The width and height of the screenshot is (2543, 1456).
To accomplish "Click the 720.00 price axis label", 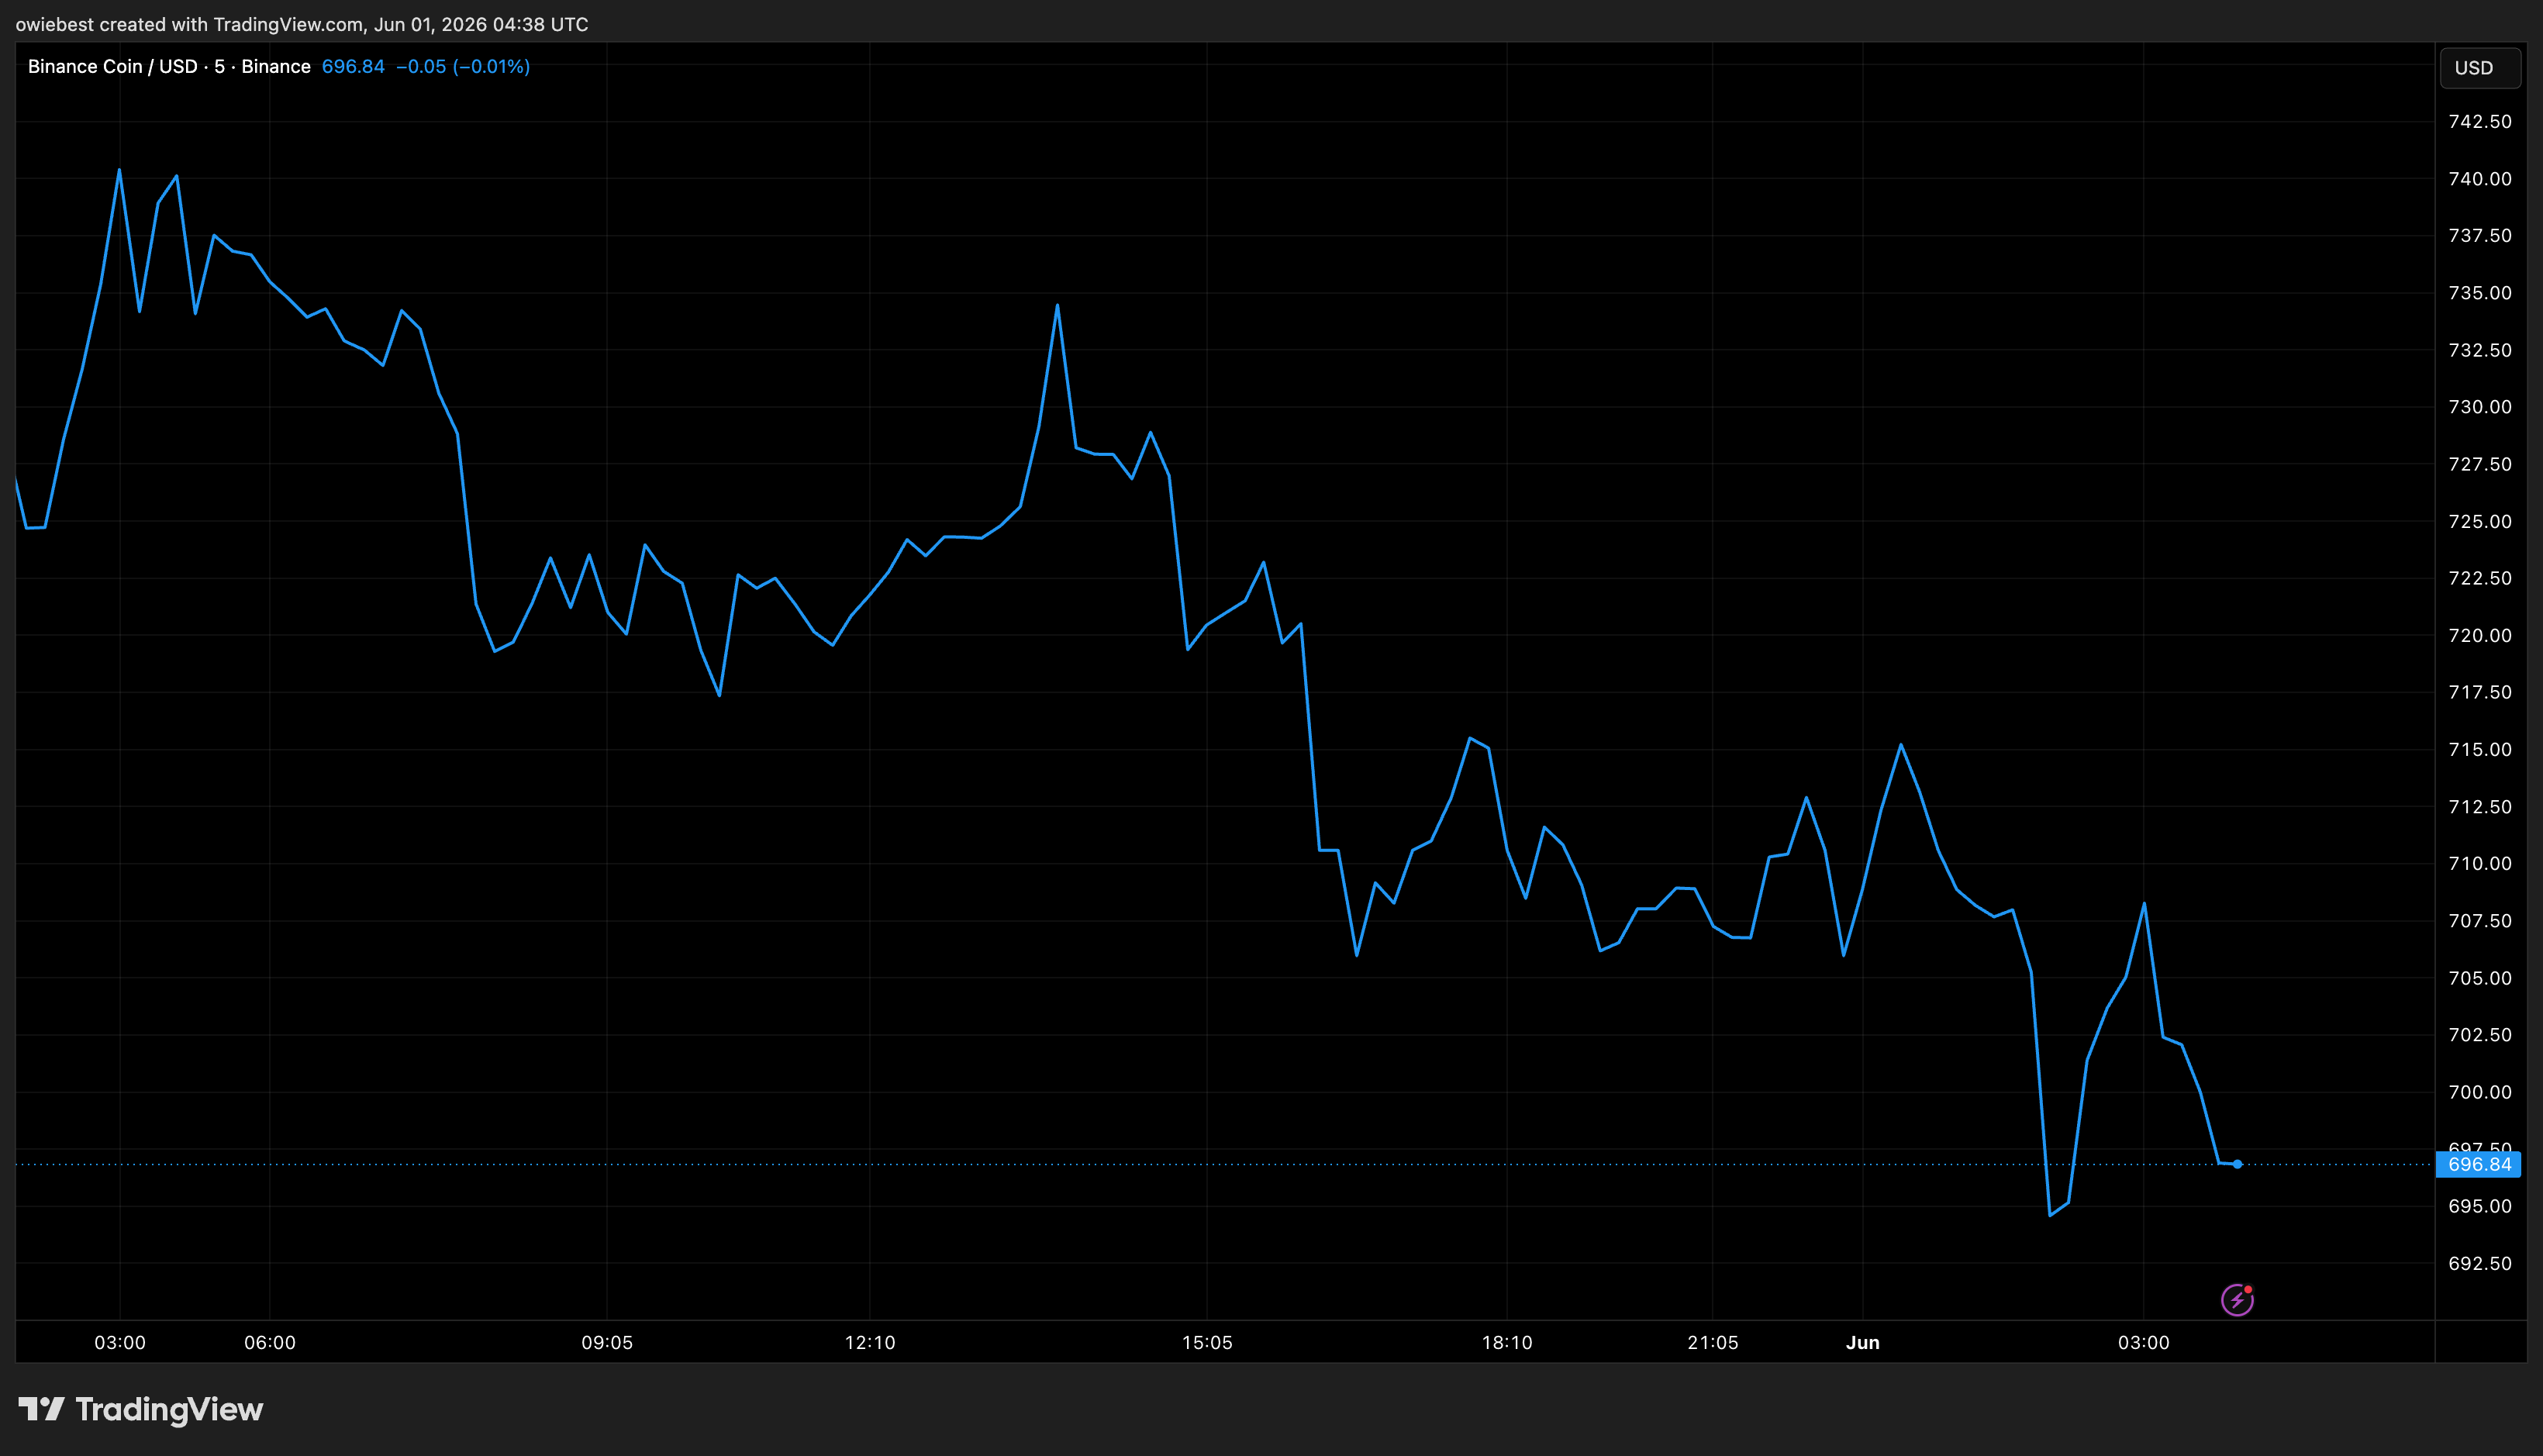I will [x=2480, y=635].
